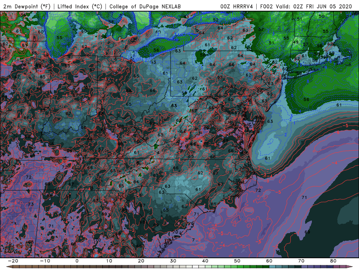
Task: Click the "56" dewpoint value offshore of New Jersey
Action: (x=306, y=100)
